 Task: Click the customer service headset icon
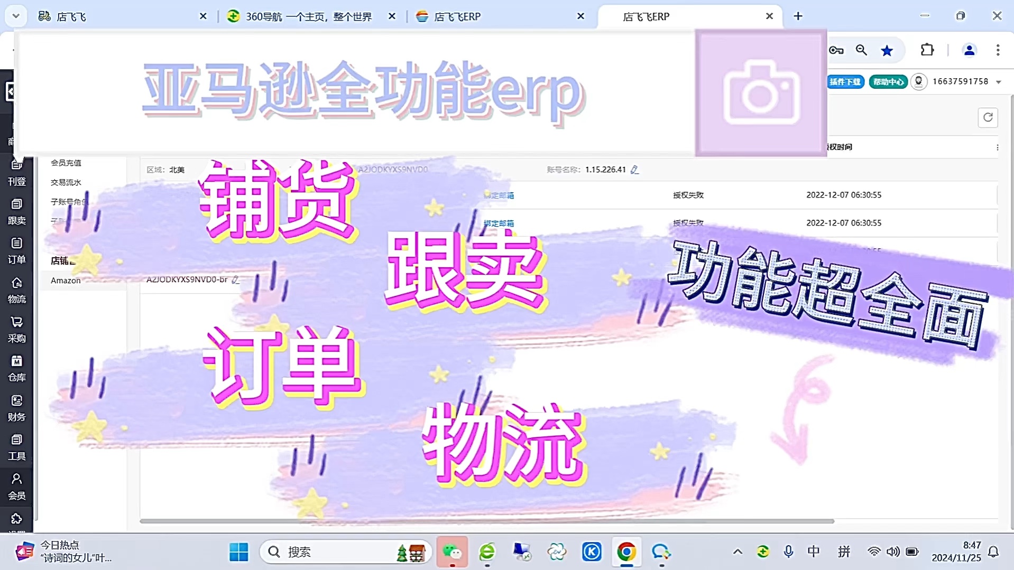point(919,81)
